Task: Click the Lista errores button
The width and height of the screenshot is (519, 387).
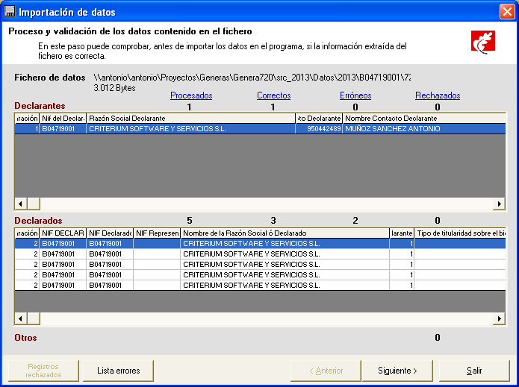Action: pyautogui.click(x=119, y=371)
